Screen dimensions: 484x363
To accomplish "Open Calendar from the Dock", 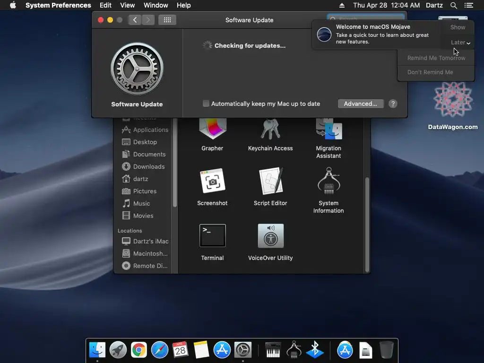I will point(180,350).
